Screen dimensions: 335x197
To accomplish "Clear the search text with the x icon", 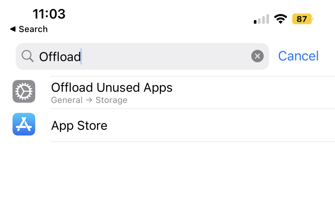I will pyautogui.click(x=257, y=56).
